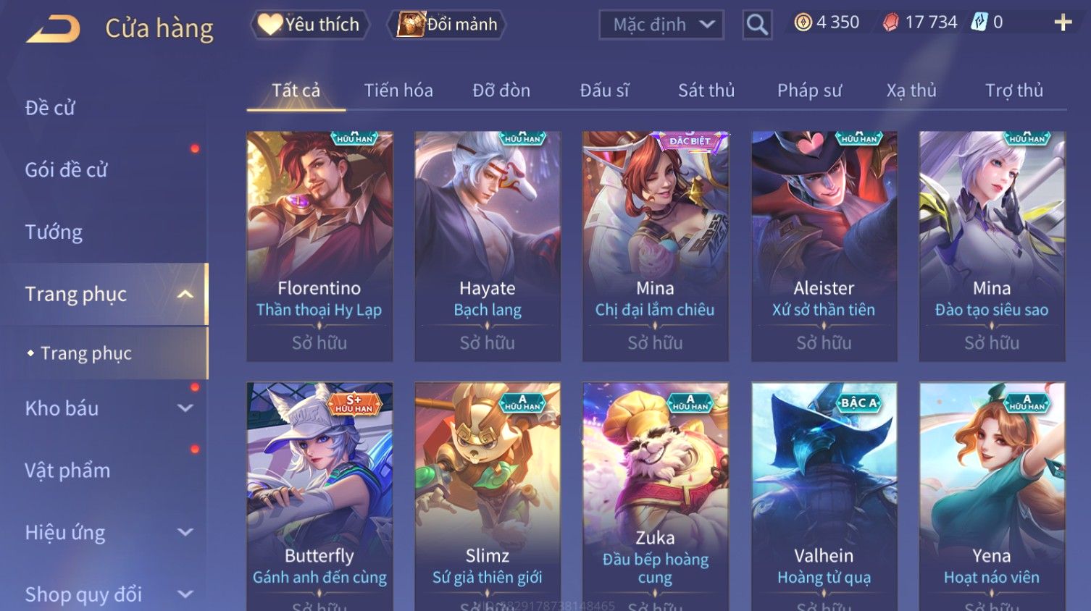Expand the Shop quy đổi section
Image resolution: width=1091 pixels, height=611 pixels.
[x=185, y=594]
